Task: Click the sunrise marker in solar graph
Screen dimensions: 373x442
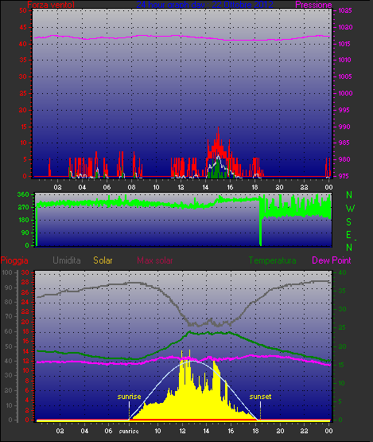Action: click(129, 397)
